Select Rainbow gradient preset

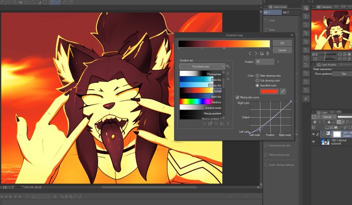pos(200,102)
